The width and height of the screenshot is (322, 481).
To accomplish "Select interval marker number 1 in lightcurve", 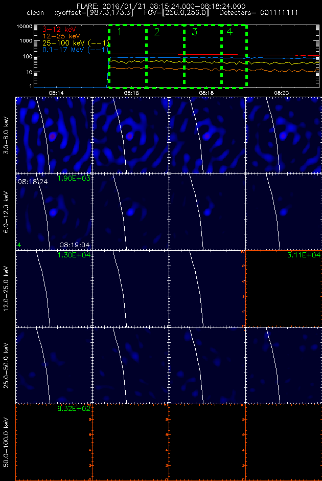I will click(119, 32).
